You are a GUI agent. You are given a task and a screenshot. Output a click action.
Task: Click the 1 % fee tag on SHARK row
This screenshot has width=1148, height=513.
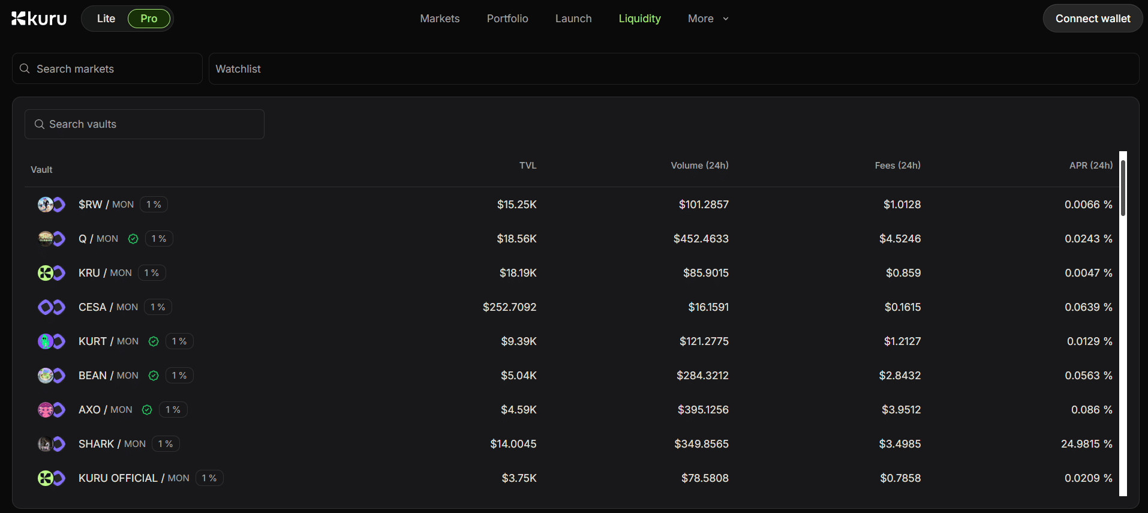point(166,444)
